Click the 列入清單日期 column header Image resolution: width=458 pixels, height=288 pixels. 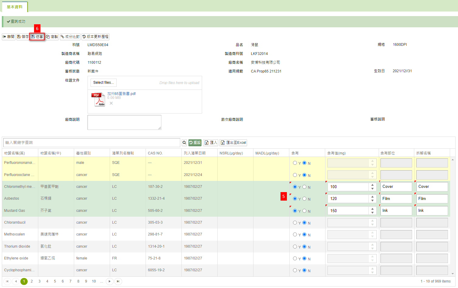200,153
